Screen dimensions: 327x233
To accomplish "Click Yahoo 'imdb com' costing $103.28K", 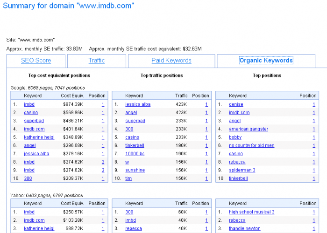I will (34, 220).
